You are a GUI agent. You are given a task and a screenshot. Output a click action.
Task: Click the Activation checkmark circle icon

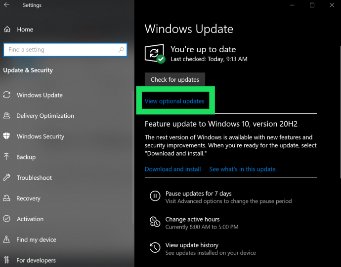coord(6,218)
